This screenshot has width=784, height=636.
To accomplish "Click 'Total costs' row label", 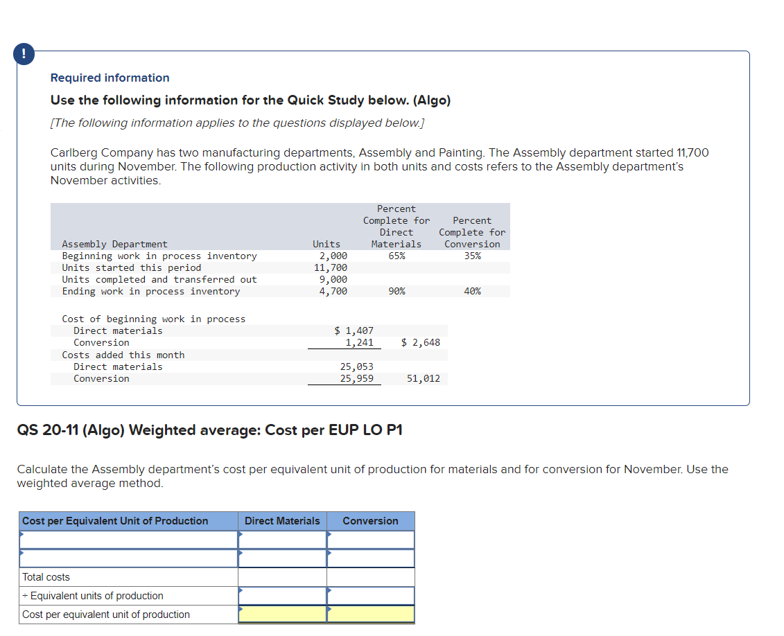I will (46, 577).
